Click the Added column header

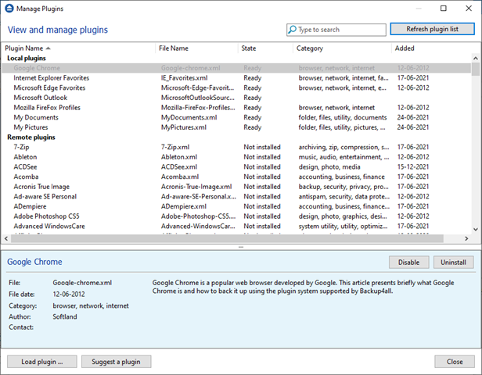click(405, 48)
